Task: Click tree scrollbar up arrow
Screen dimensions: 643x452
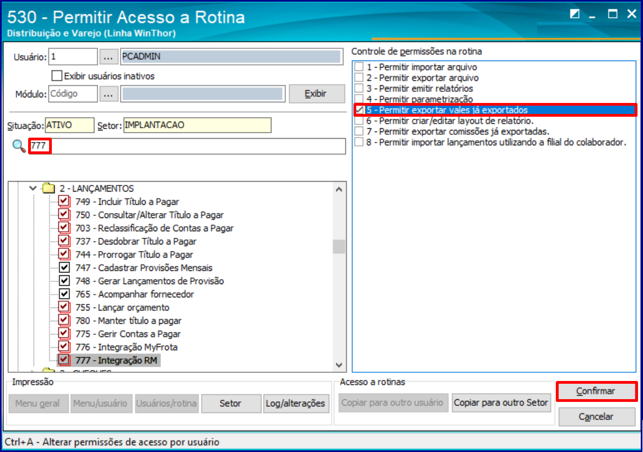Action: coord(339,189)
